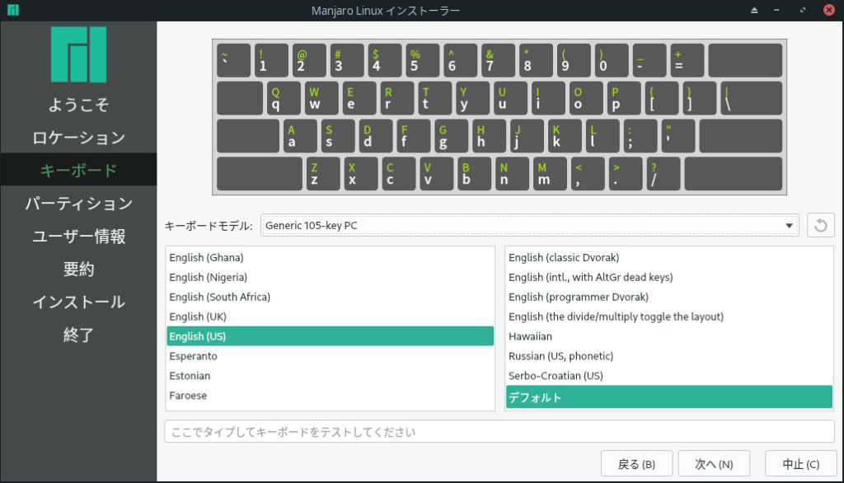Click the Manjaro logo in the sidebar
This screenshot has height=483, width=844.
click(78, 54)
